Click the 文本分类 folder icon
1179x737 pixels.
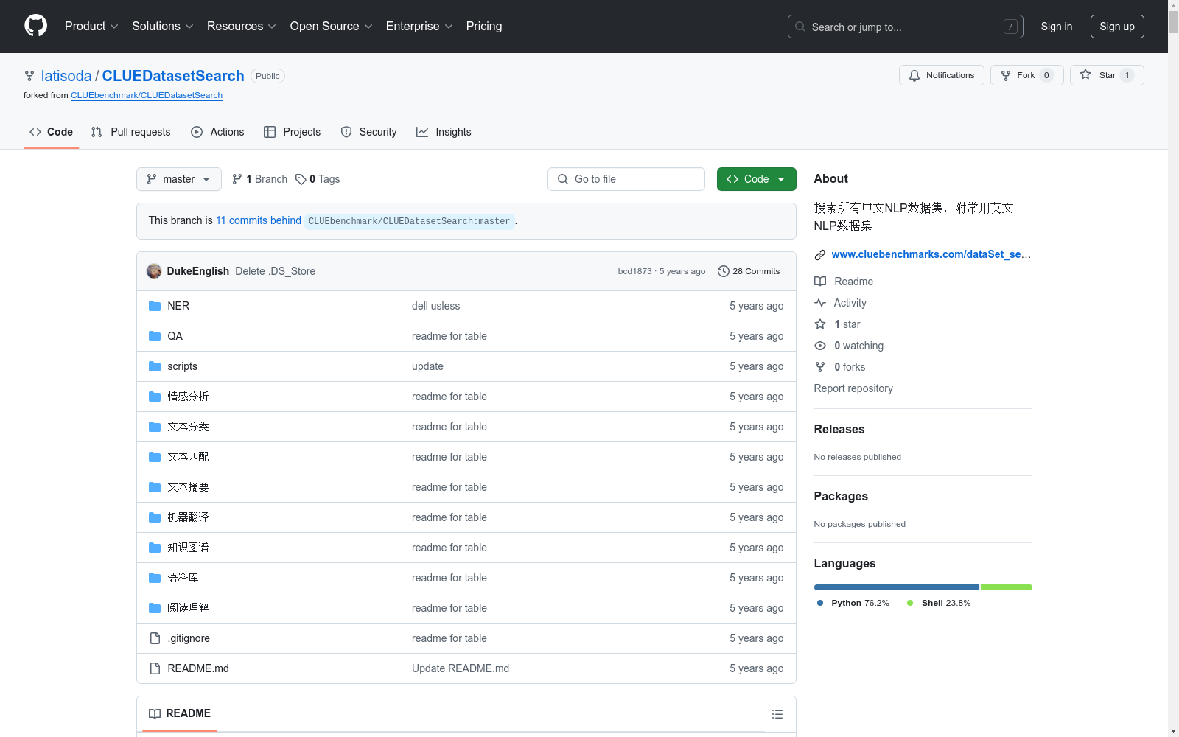click(x=155, y=427)
